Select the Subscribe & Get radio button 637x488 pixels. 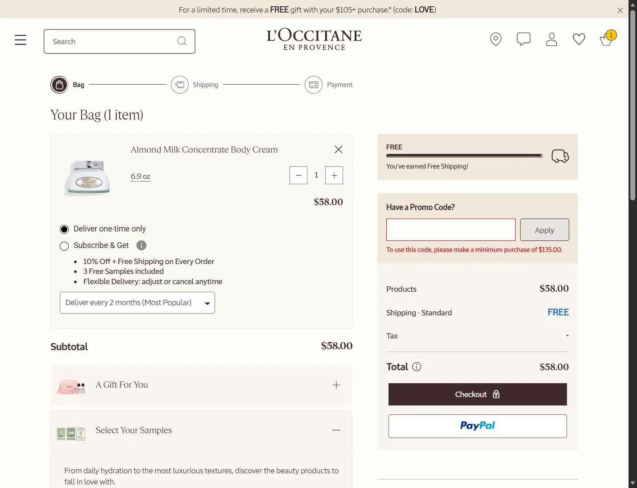pyautogui.click(x=64, y=246)
